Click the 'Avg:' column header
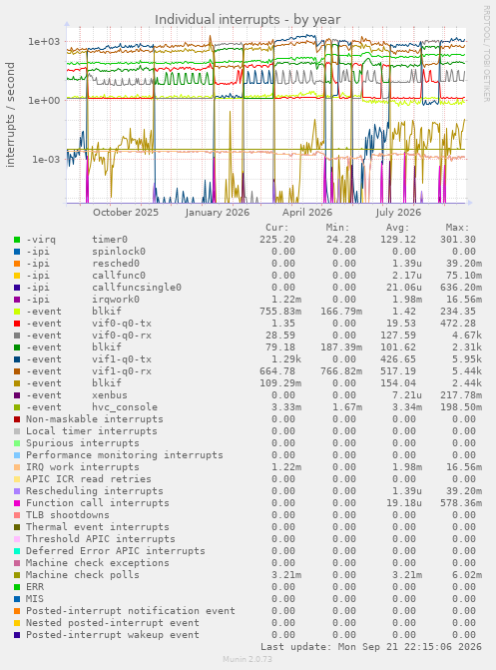This screenshot has height=670, width=496. click(398, 228)
